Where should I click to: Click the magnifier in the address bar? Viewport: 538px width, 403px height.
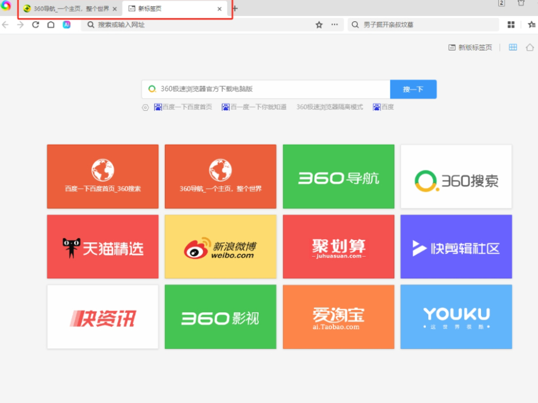pyautogui.click(x=91, y=25)
